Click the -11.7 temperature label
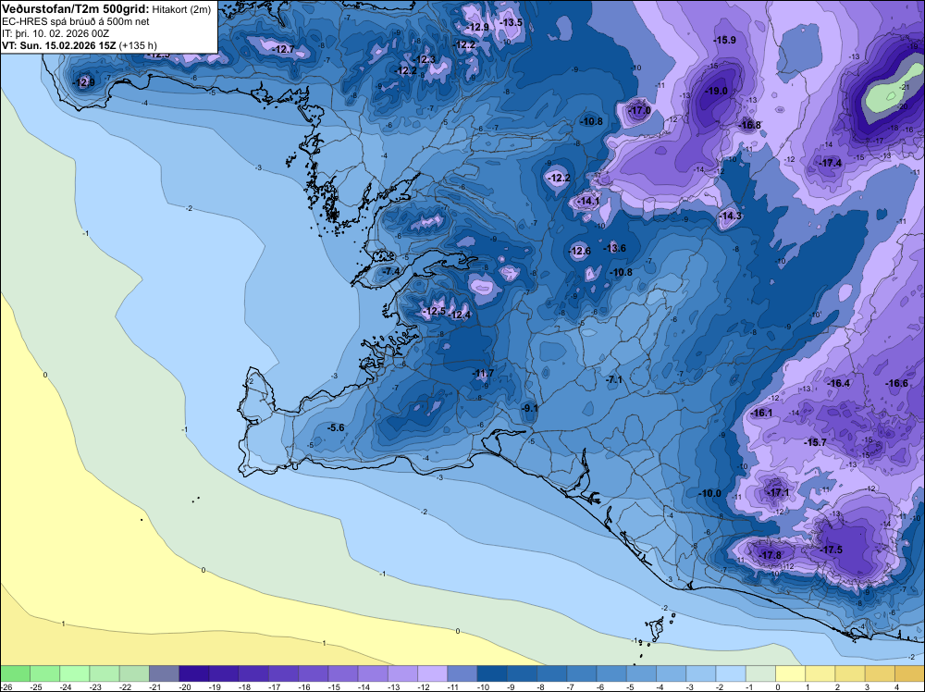Image resolution: width=925 pixels, height=692 pixels. point(483,373)
